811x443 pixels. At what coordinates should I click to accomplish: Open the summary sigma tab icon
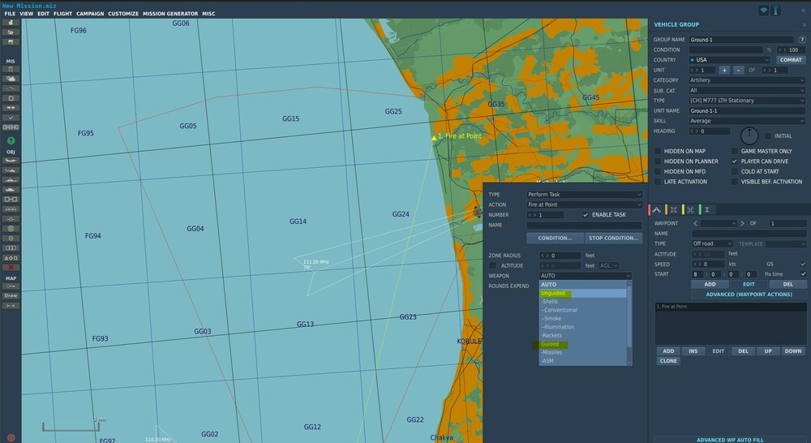(707, 209)
